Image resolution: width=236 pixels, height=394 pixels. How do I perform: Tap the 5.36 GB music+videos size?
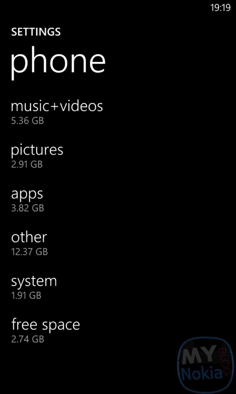[x=27, y=121]
